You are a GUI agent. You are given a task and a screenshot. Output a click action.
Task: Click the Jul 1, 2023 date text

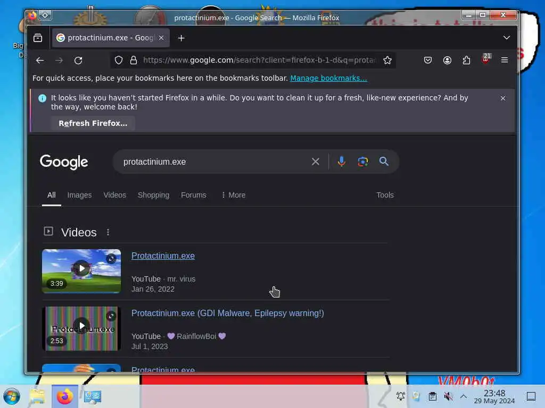150,346
